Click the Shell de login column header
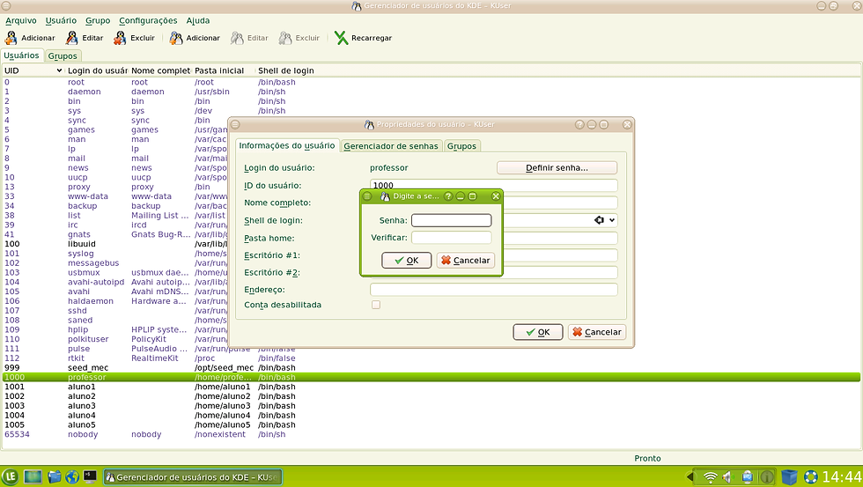 click(x=285, y=70)
